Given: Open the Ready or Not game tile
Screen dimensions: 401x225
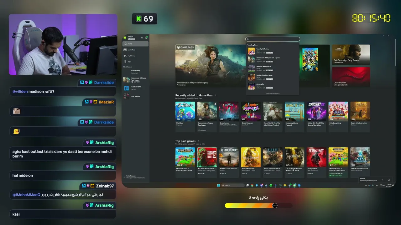Looking at the screenshot, I should pos(316,162).
